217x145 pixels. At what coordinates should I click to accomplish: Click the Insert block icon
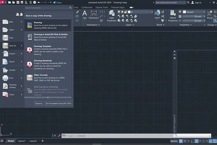coord(157,14)
